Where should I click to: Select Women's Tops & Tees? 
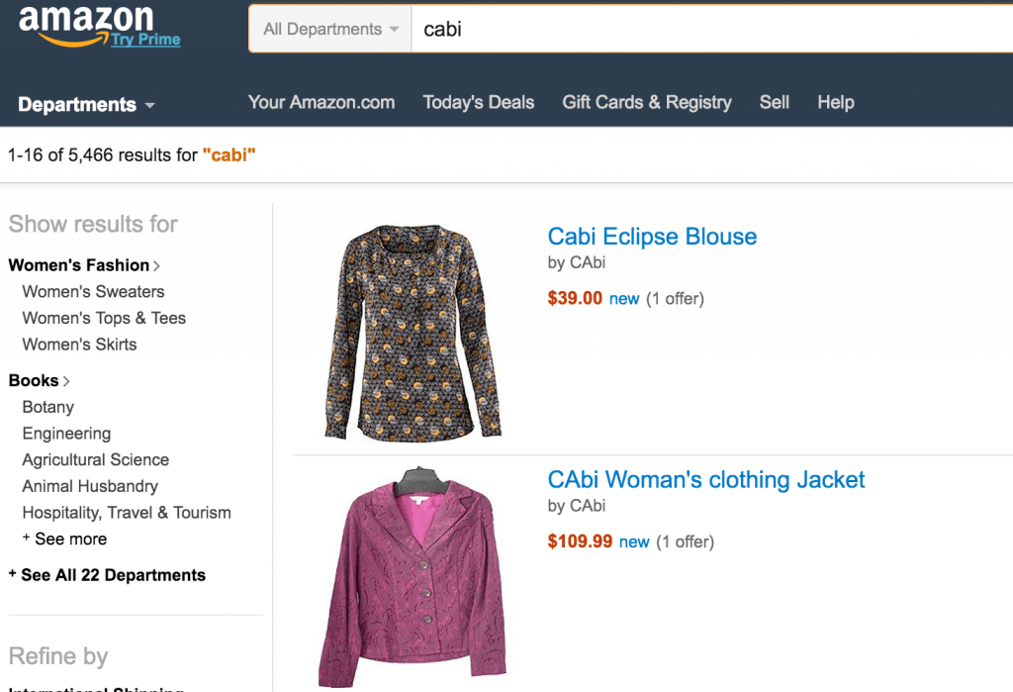104,318
